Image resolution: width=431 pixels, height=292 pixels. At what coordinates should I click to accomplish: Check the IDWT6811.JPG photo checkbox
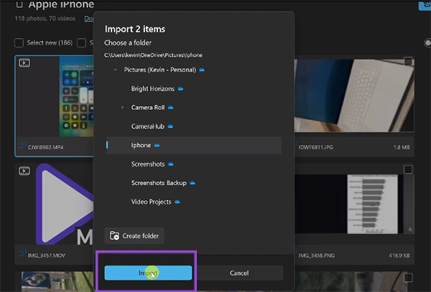click(x=408, y=61)
